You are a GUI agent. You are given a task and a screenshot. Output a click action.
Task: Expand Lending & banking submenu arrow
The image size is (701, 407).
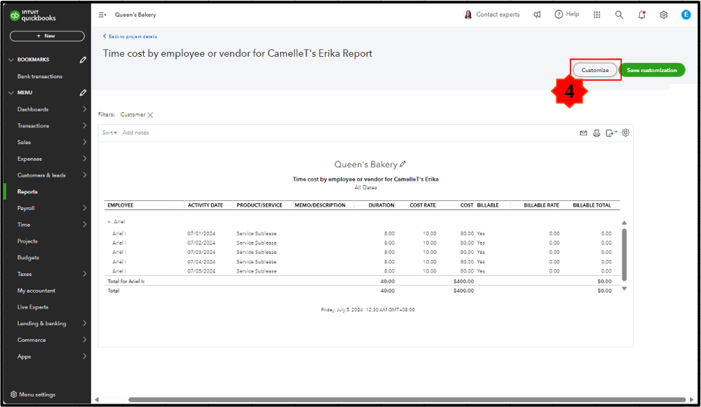(x=84, y=323)
